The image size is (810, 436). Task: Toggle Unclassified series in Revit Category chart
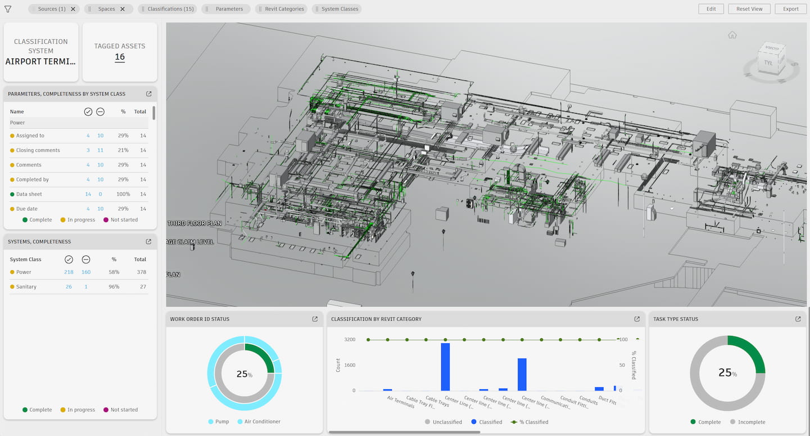tap(444, 422)
